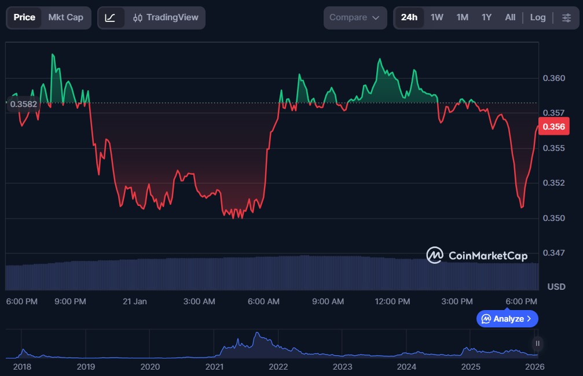Screen dimensions: 583x376
Task: Select the 1W time range tab
Action: (x=437, y=17)
